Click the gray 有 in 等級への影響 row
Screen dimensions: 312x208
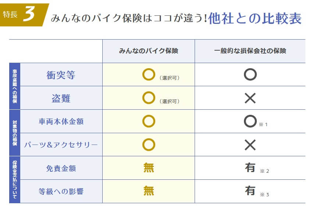250,191
